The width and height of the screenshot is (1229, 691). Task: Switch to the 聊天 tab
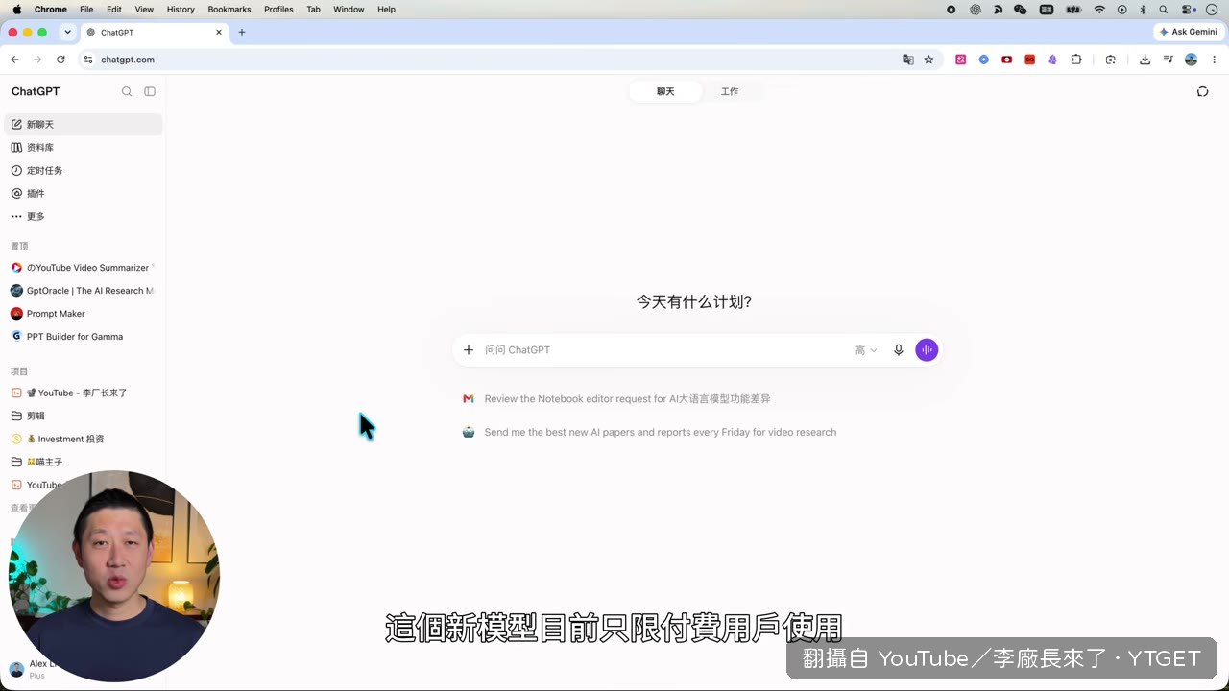tap(665, 91)
